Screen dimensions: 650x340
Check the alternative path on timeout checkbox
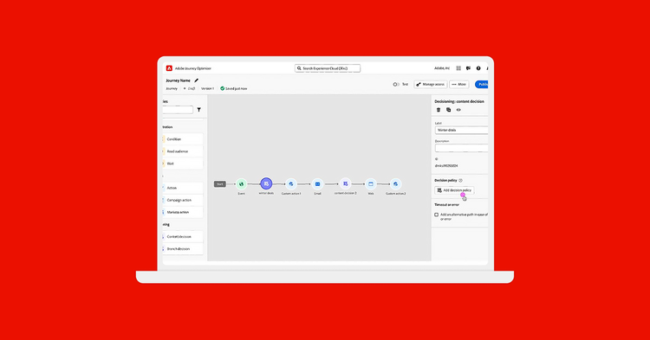[436, 215]
